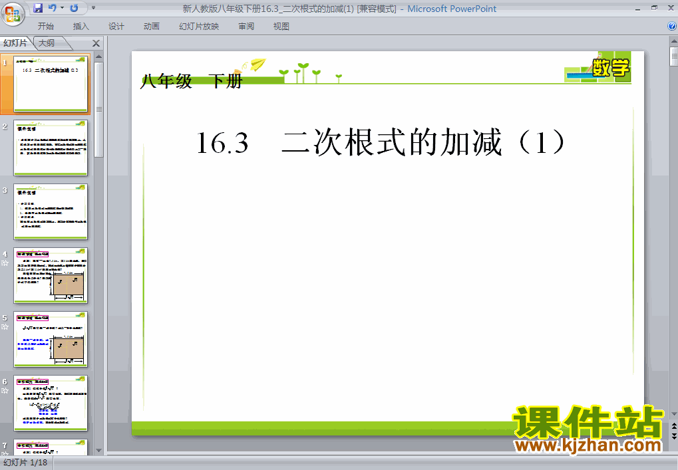Click the animation star icon beside slide 5
Screen dimensions: 678x470
(5, 327)
